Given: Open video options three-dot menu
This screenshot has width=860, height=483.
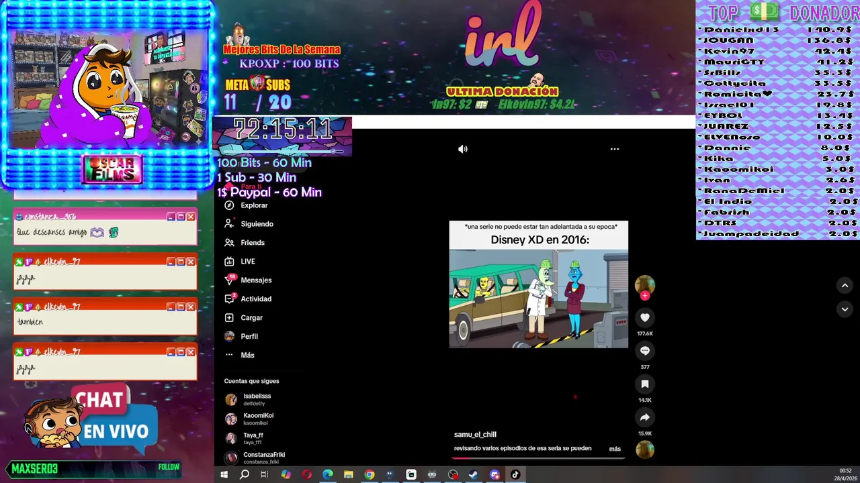Looking at the screenshot, I should tap(615, 149).
